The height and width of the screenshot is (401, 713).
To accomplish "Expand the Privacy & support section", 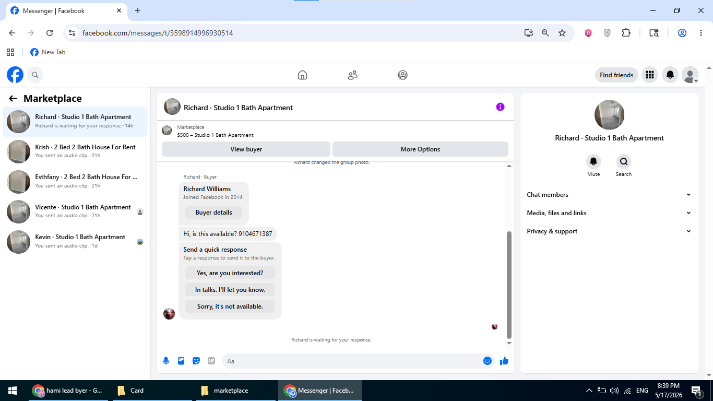I will (609, 231).
